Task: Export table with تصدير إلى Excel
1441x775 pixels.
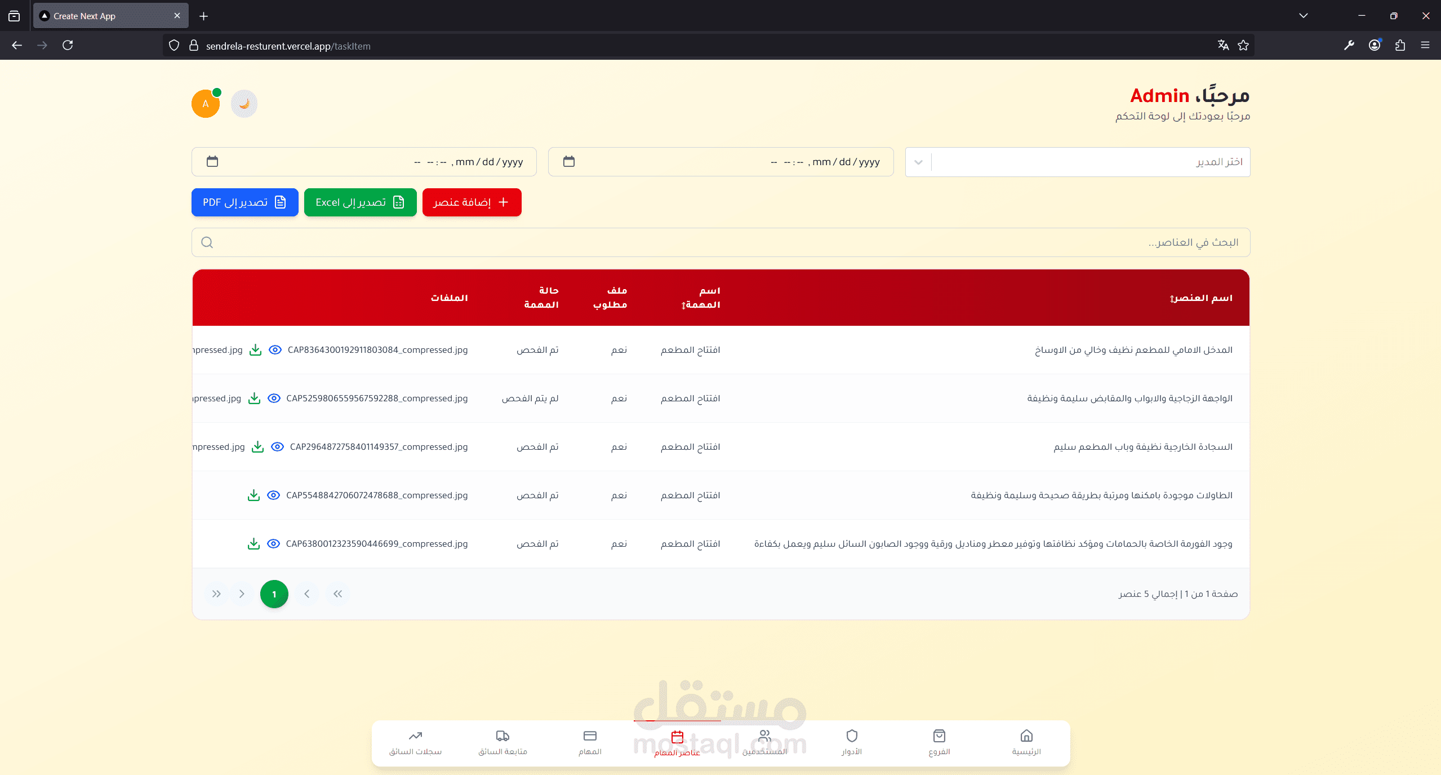Action: pos(360,202)
